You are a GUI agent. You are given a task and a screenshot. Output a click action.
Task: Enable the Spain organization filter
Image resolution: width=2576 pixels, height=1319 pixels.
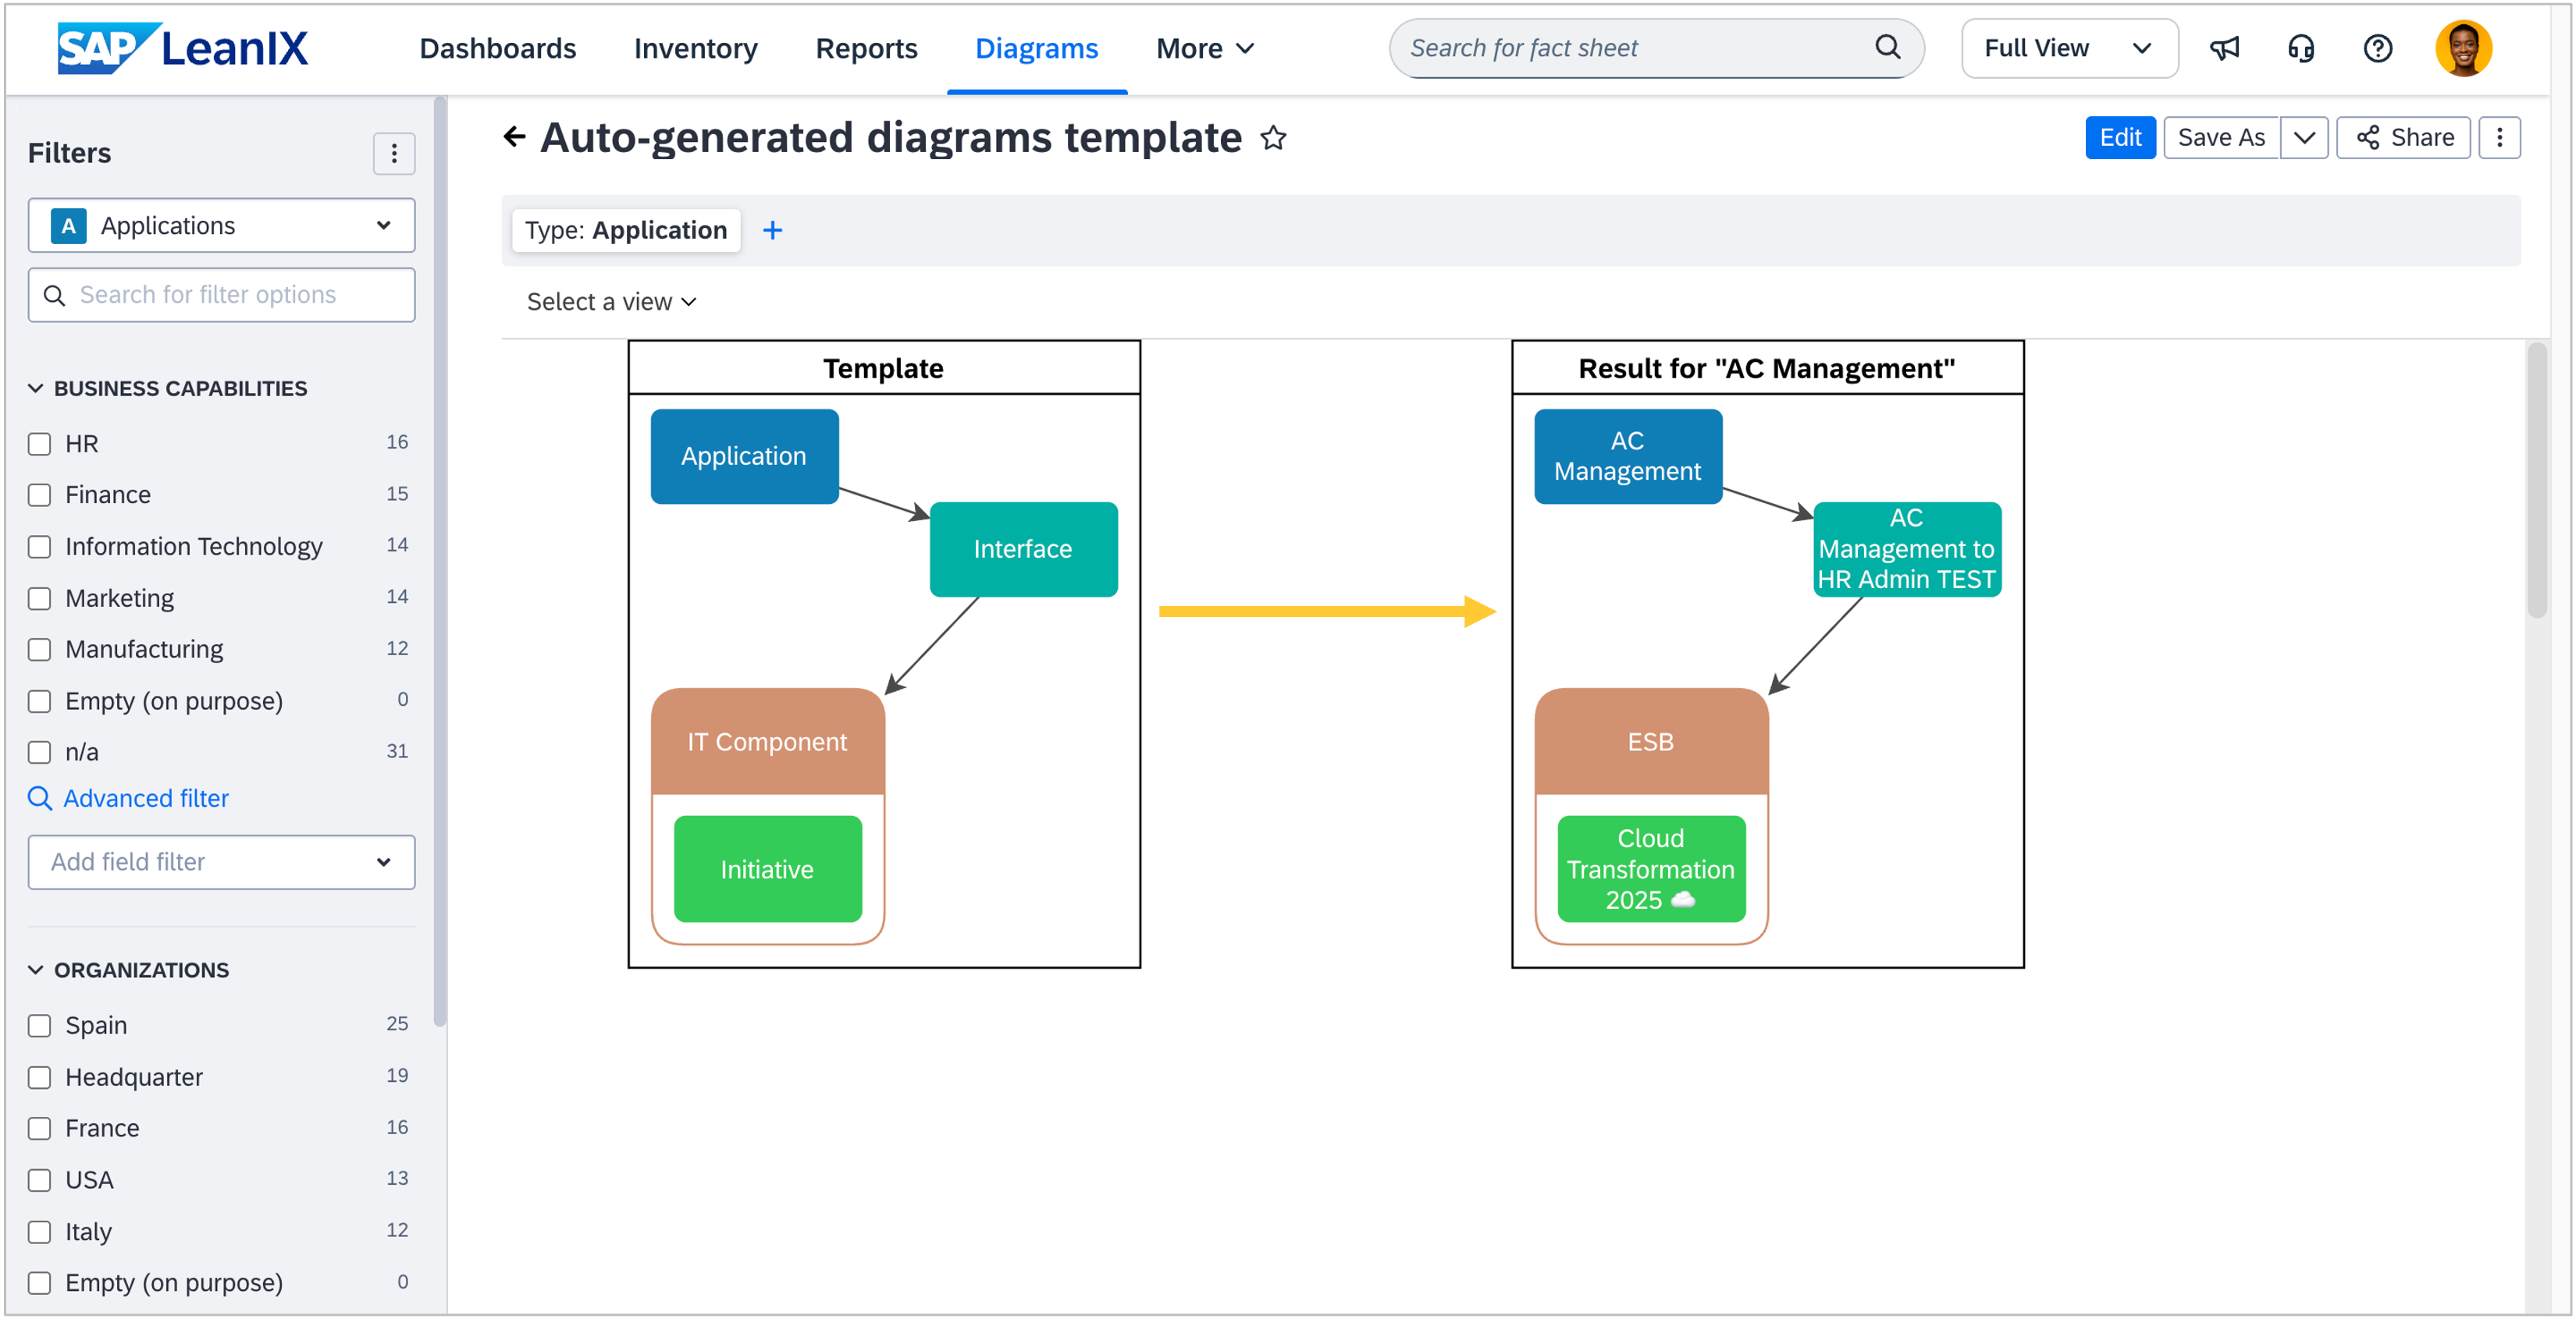click(40, 1025)
